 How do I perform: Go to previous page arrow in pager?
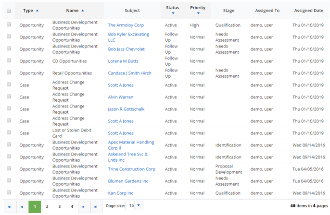point(22,207)
